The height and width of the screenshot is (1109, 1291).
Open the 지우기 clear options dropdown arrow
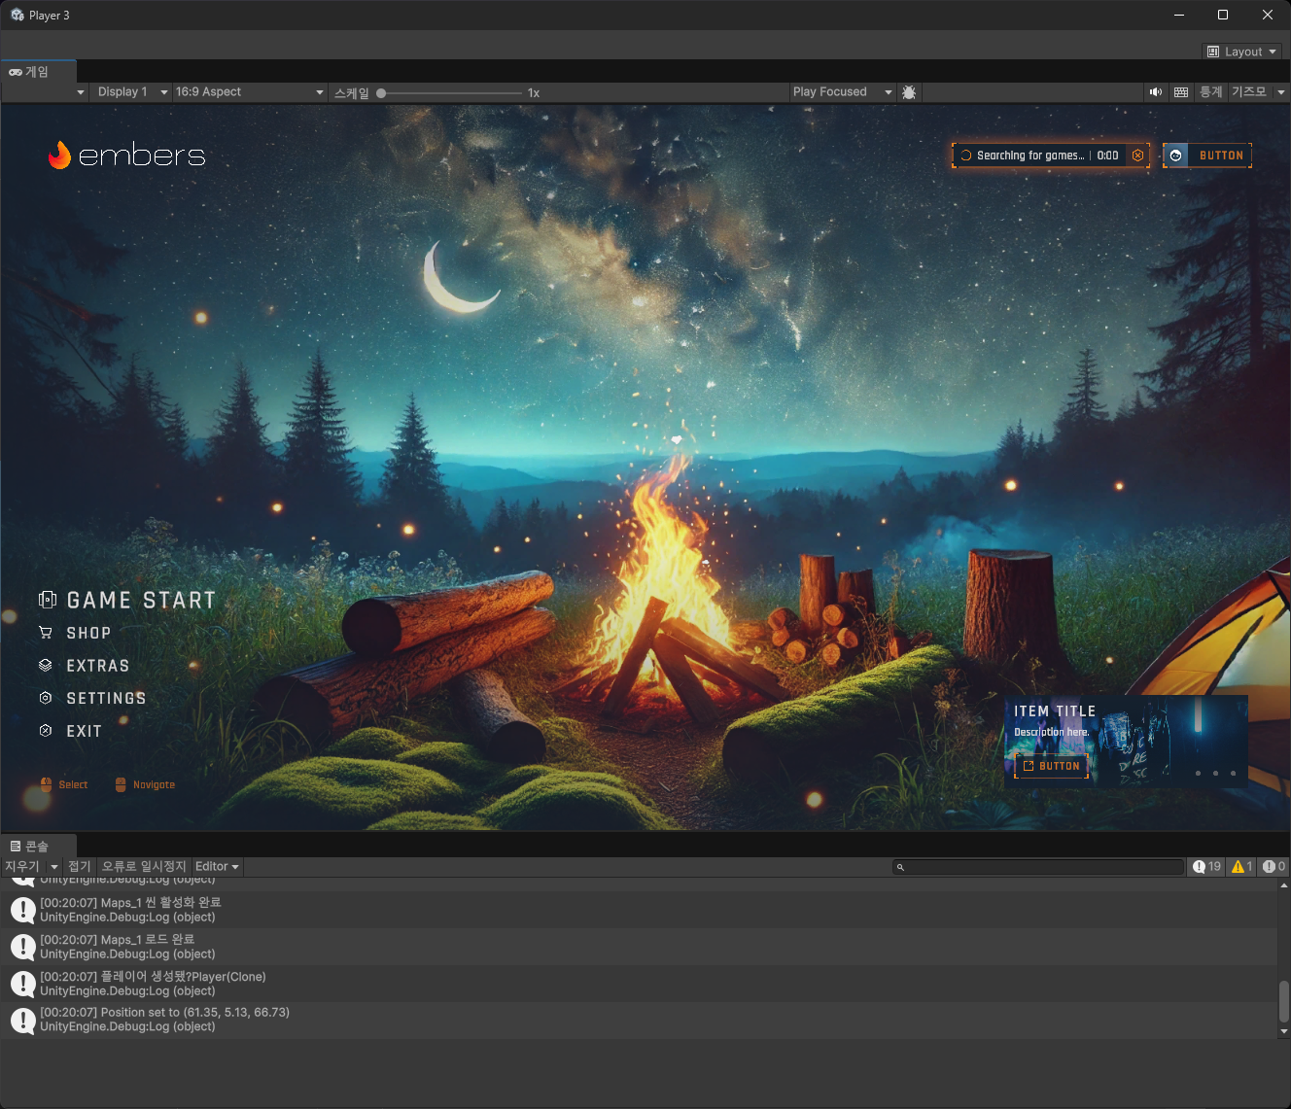54,867
